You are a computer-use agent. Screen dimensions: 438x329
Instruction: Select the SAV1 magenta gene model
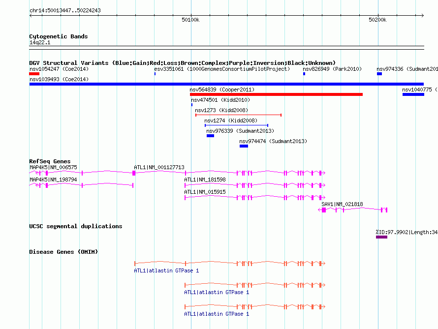click(x=352, y=210)
